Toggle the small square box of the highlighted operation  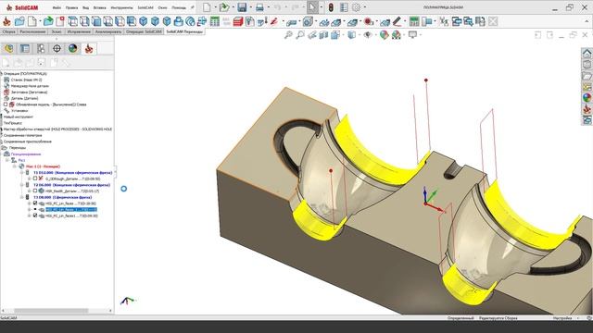coord(35,209)
